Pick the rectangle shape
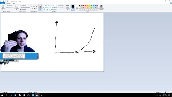Viewport: 172px width, 97px height. [49, 6]
